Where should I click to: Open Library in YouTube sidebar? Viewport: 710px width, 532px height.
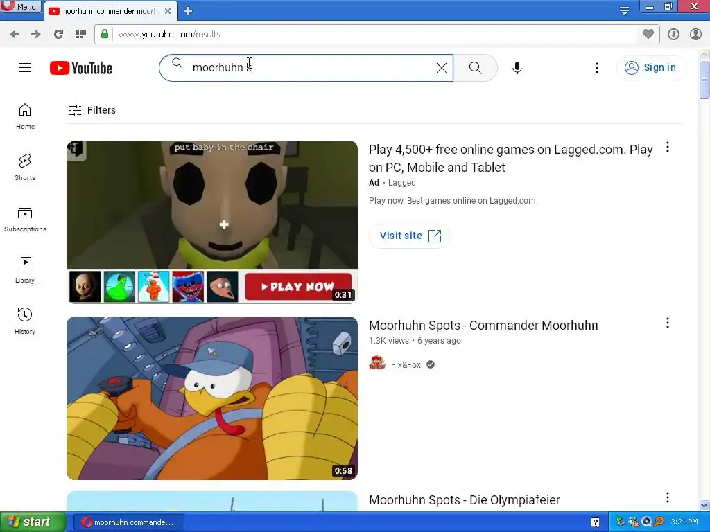click(25, 270)
